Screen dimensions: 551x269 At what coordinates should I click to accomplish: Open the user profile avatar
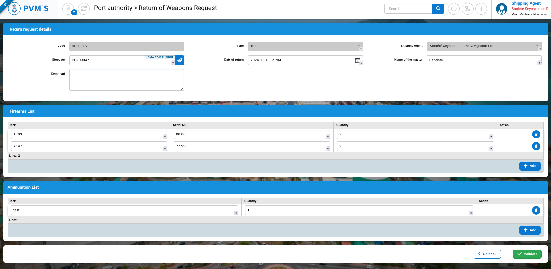502,9
